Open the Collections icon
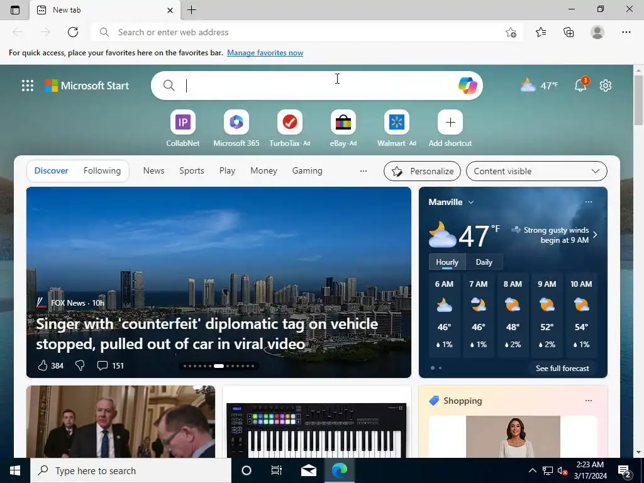644x483 pixels. pos(569,32)
